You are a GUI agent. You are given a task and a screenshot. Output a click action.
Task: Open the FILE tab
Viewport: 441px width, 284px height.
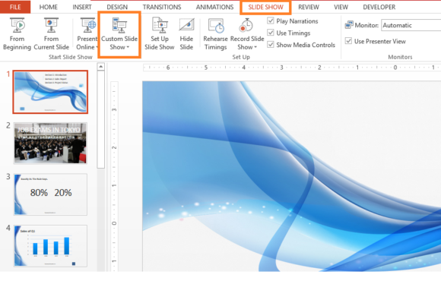coord(15,7)
